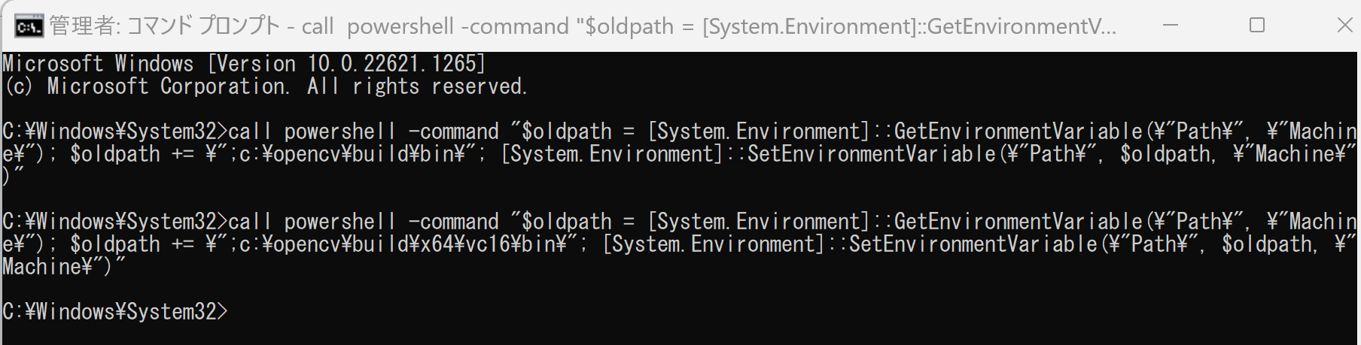Click GetEnvironmentVariable in the first command
The height and width of the screenshot is (345, 1361).
1018,132
